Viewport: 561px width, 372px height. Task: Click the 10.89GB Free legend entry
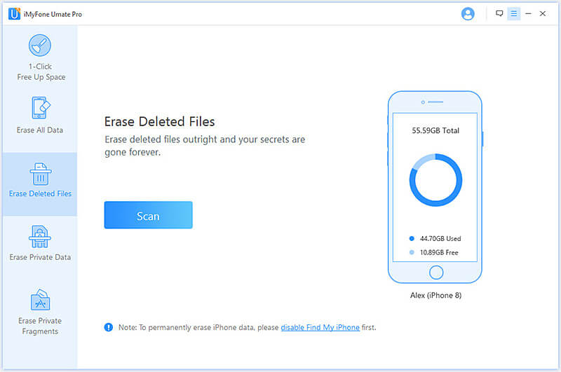[x=433, y=253]
